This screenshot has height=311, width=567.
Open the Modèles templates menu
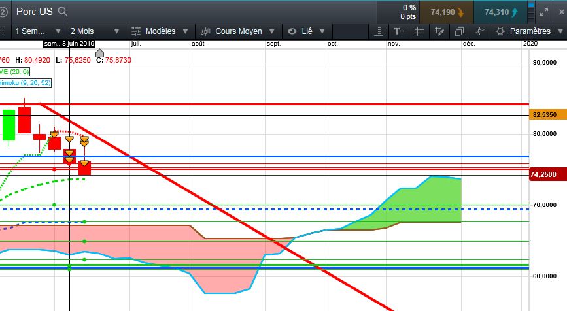coord(160,31)
